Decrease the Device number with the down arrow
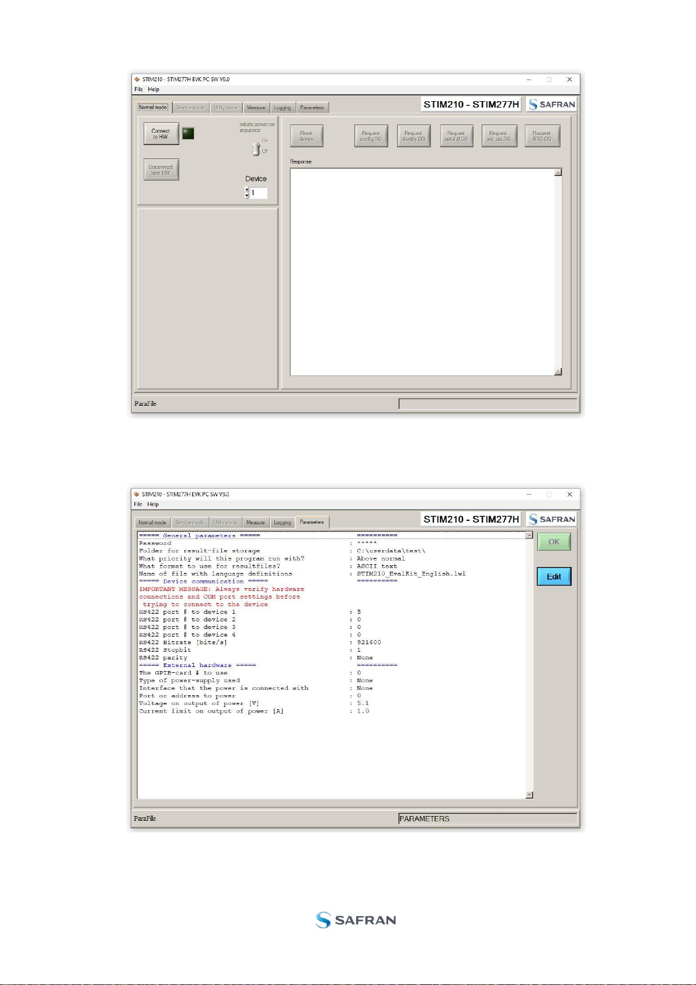696x985 pixels. point(246,195)
